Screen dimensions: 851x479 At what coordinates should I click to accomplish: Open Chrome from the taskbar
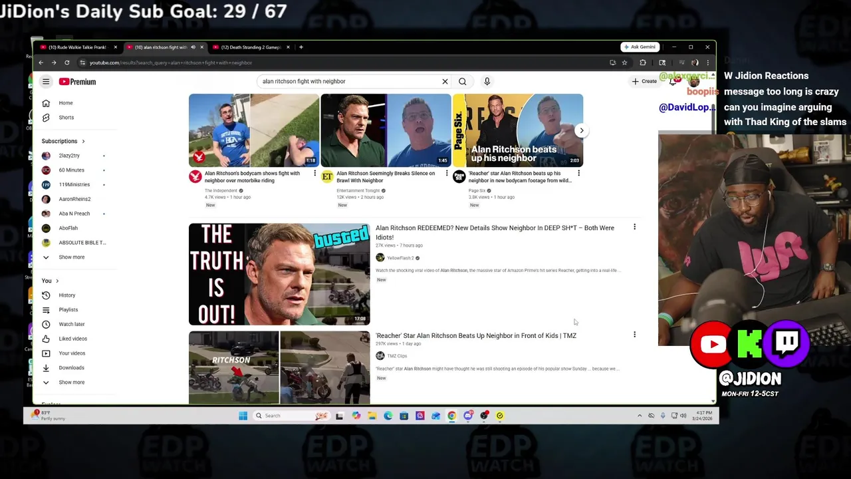click(451, 416)
